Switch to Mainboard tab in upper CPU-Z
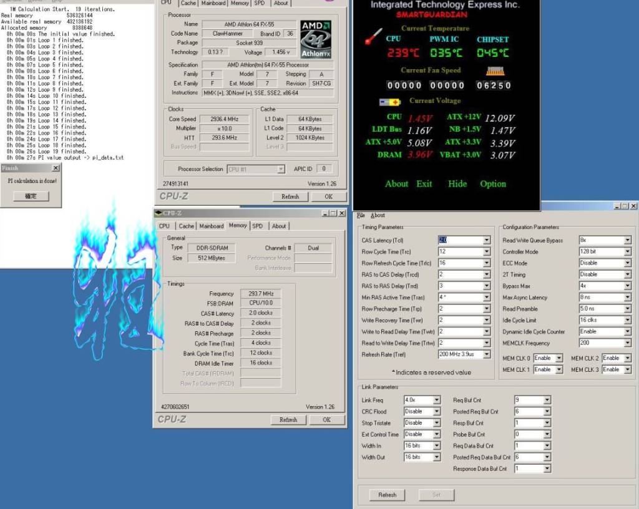The width and height of the screenshot is (639, 509). pos(213,3)
